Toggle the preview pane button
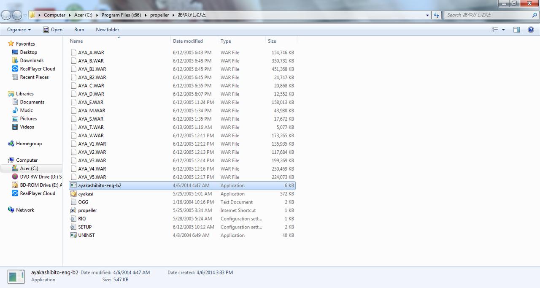540x288 pixels. pos(516,30)
